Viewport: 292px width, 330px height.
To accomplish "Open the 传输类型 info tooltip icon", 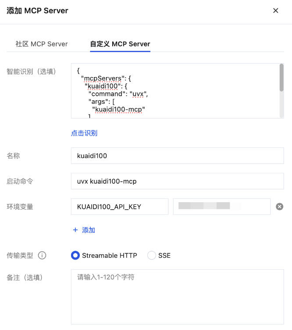I will 42,256.
